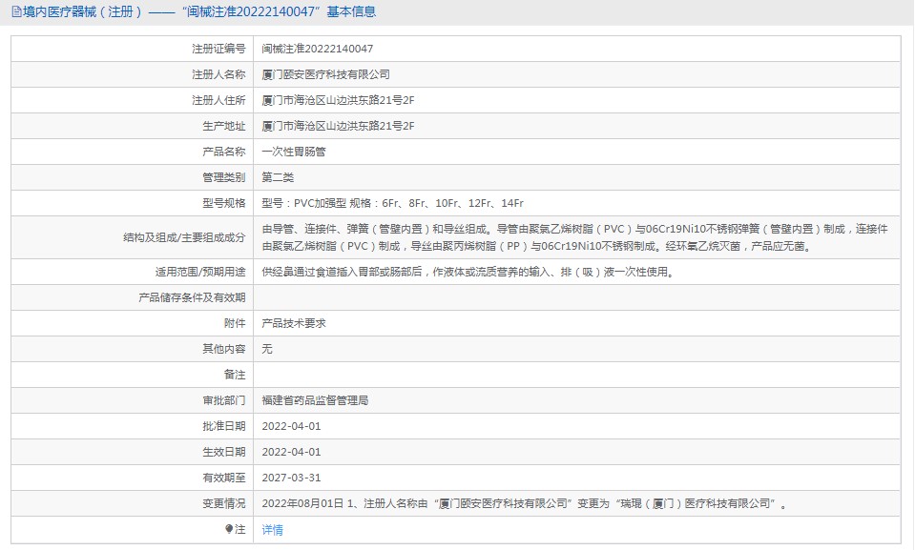Click the 有效期至 label

point(224,478)
